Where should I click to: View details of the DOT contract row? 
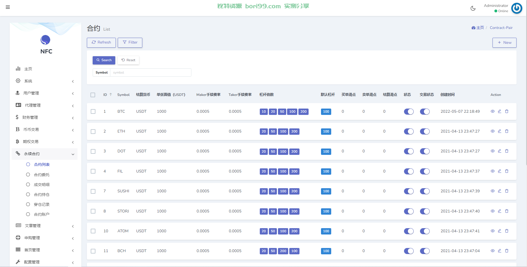493,151
